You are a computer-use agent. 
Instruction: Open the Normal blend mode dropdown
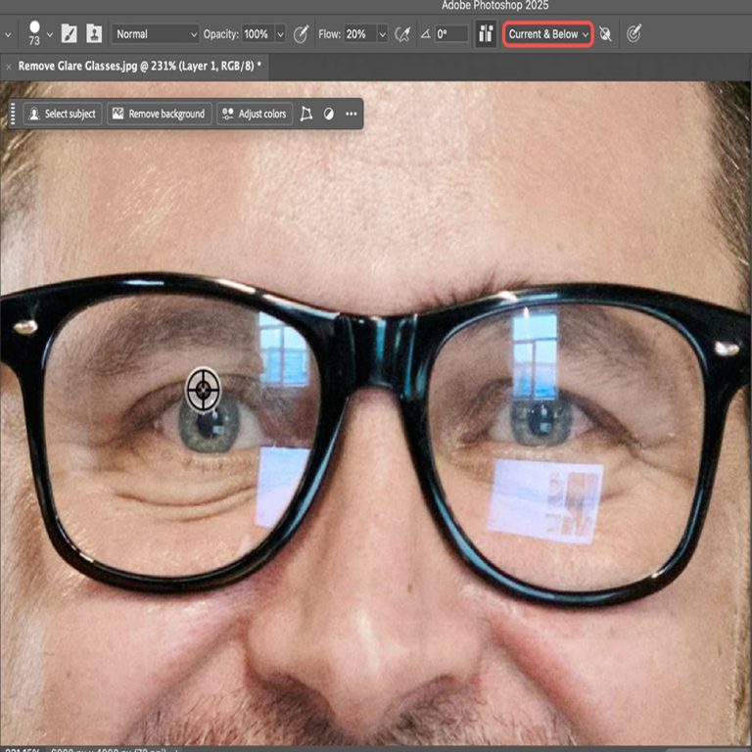tap(156, 34)
